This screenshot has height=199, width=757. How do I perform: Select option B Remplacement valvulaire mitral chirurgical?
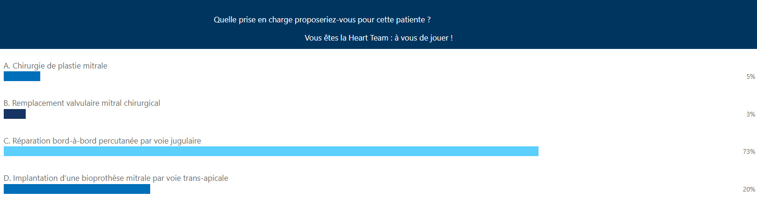tap(82, 103)
